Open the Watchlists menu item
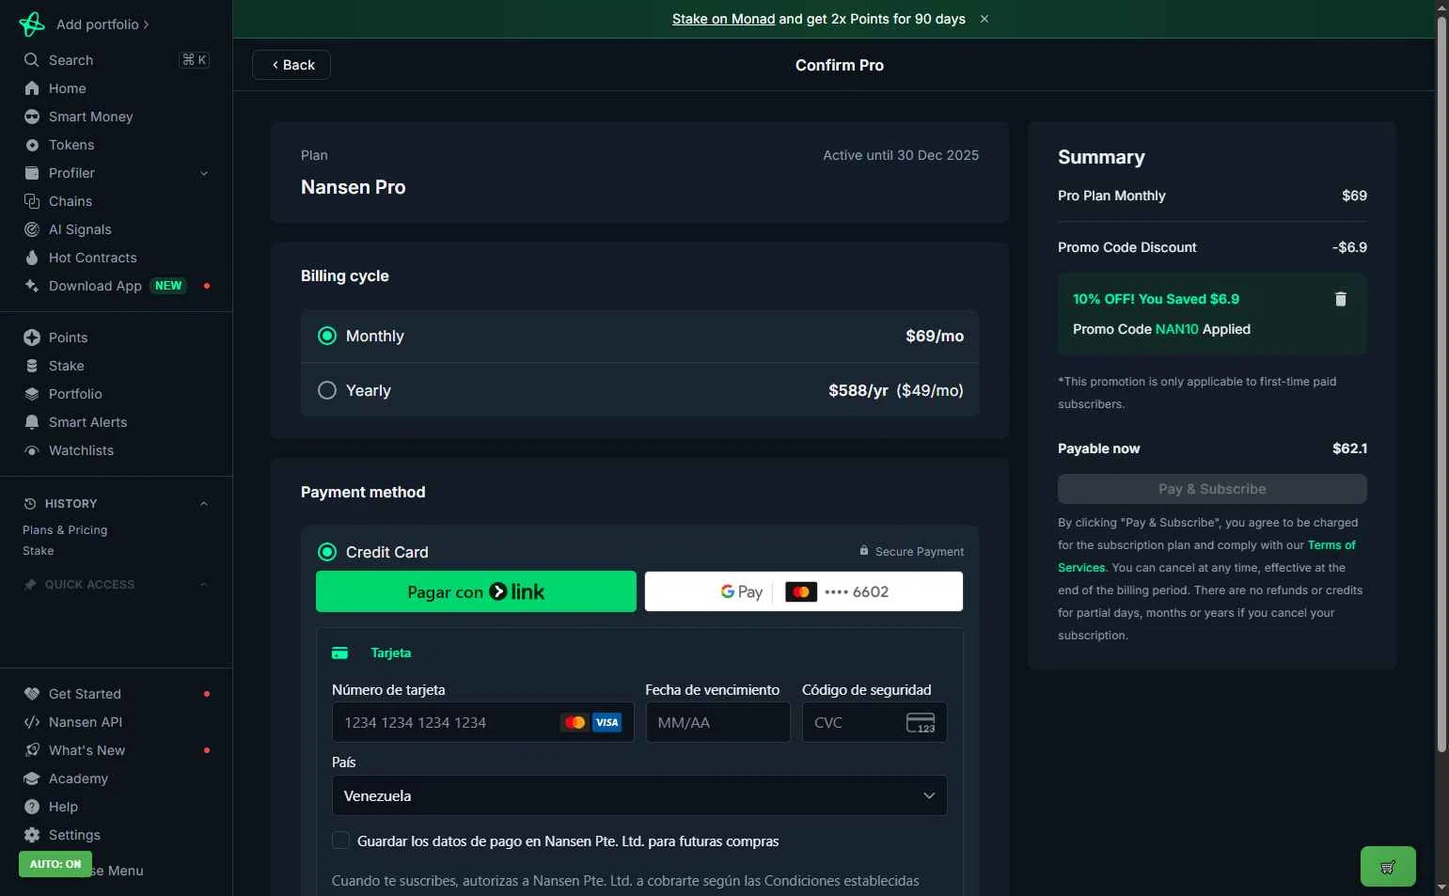The width and height of the screenshot is (1449, 896). pos(81,450)
